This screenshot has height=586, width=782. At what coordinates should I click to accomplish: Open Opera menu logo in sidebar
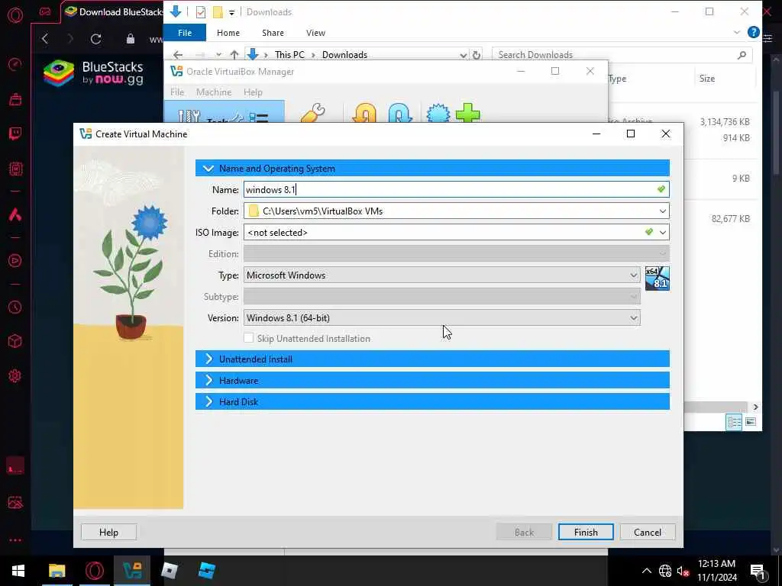(x=15, y=15)
